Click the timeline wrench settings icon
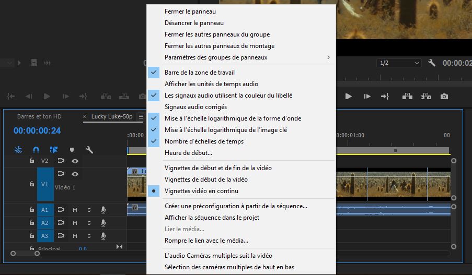This screenshot has width=472, height=275. click(x=89, y=150)
